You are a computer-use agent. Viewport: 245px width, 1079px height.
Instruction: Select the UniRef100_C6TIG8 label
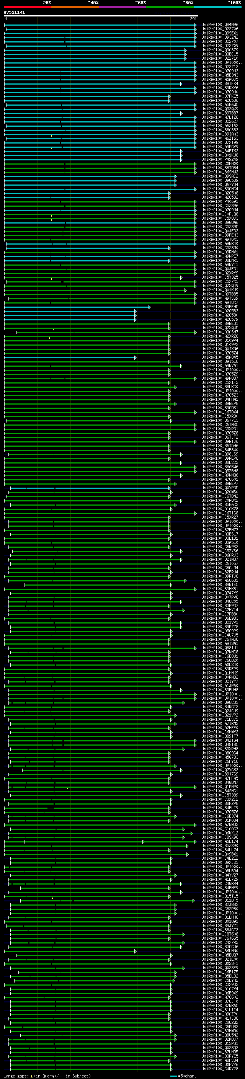tap(219, 513)
